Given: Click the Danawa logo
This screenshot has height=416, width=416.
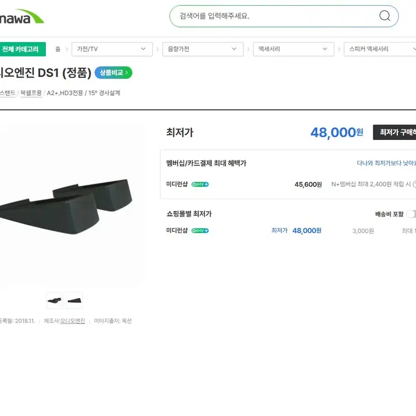Looking at the screenshot, I should tap(22, 17).
